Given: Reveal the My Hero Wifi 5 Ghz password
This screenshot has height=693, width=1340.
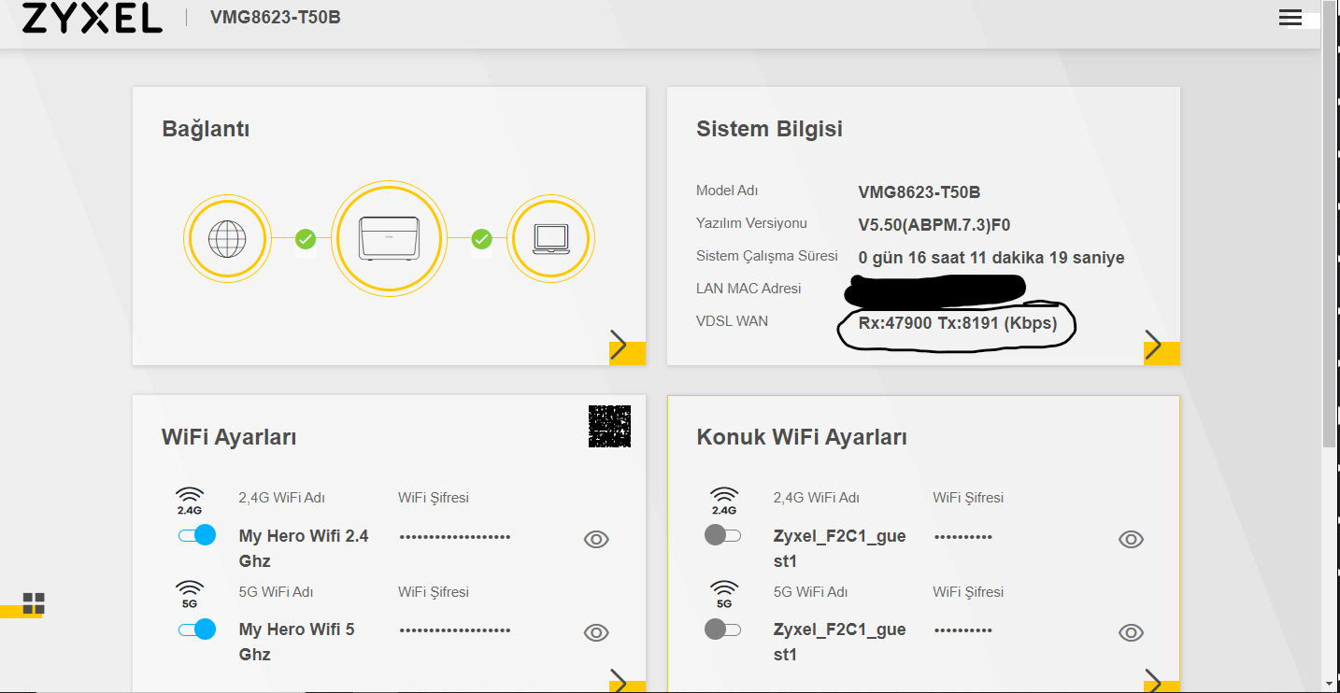Looking at the screenshot, I should point(596,632).
